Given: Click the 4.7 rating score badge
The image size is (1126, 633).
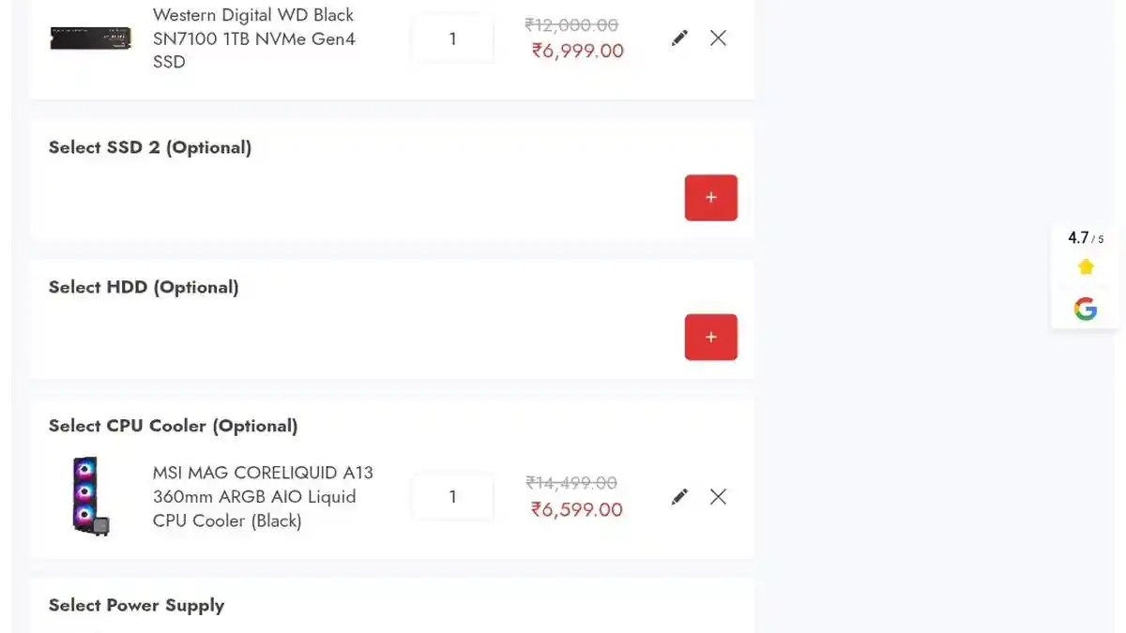Looking at the screenshot, I should coord(1085,238).
